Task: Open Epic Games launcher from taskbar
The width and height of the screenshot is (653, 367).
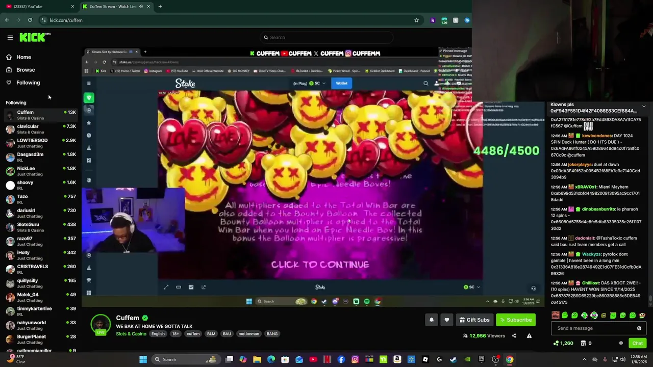Action: tap(481, 359)
